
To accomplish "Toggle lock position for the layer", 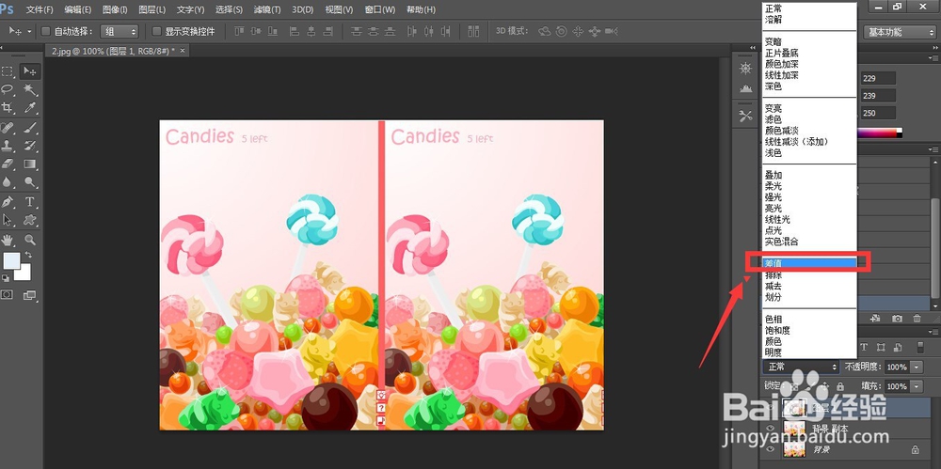I will 826,386.
